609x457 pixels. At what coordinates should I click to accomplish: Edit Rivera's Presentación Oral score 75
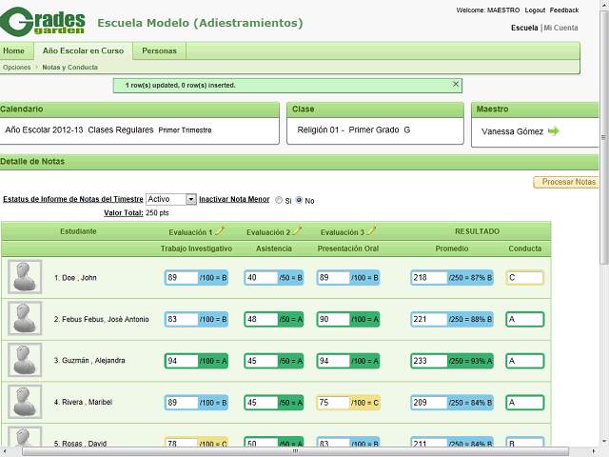pos(334,402)
